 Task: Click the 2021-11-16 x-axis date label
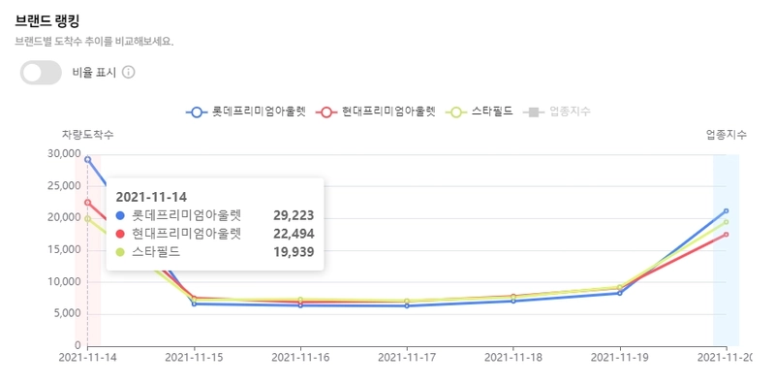300,357
